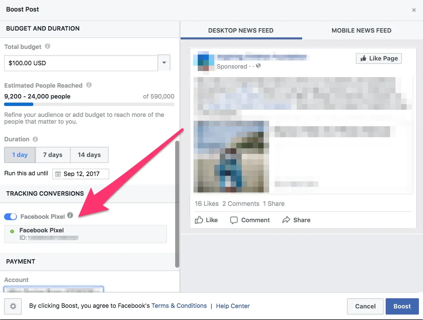Click the 'Run this ad until' label

[26, 173]
